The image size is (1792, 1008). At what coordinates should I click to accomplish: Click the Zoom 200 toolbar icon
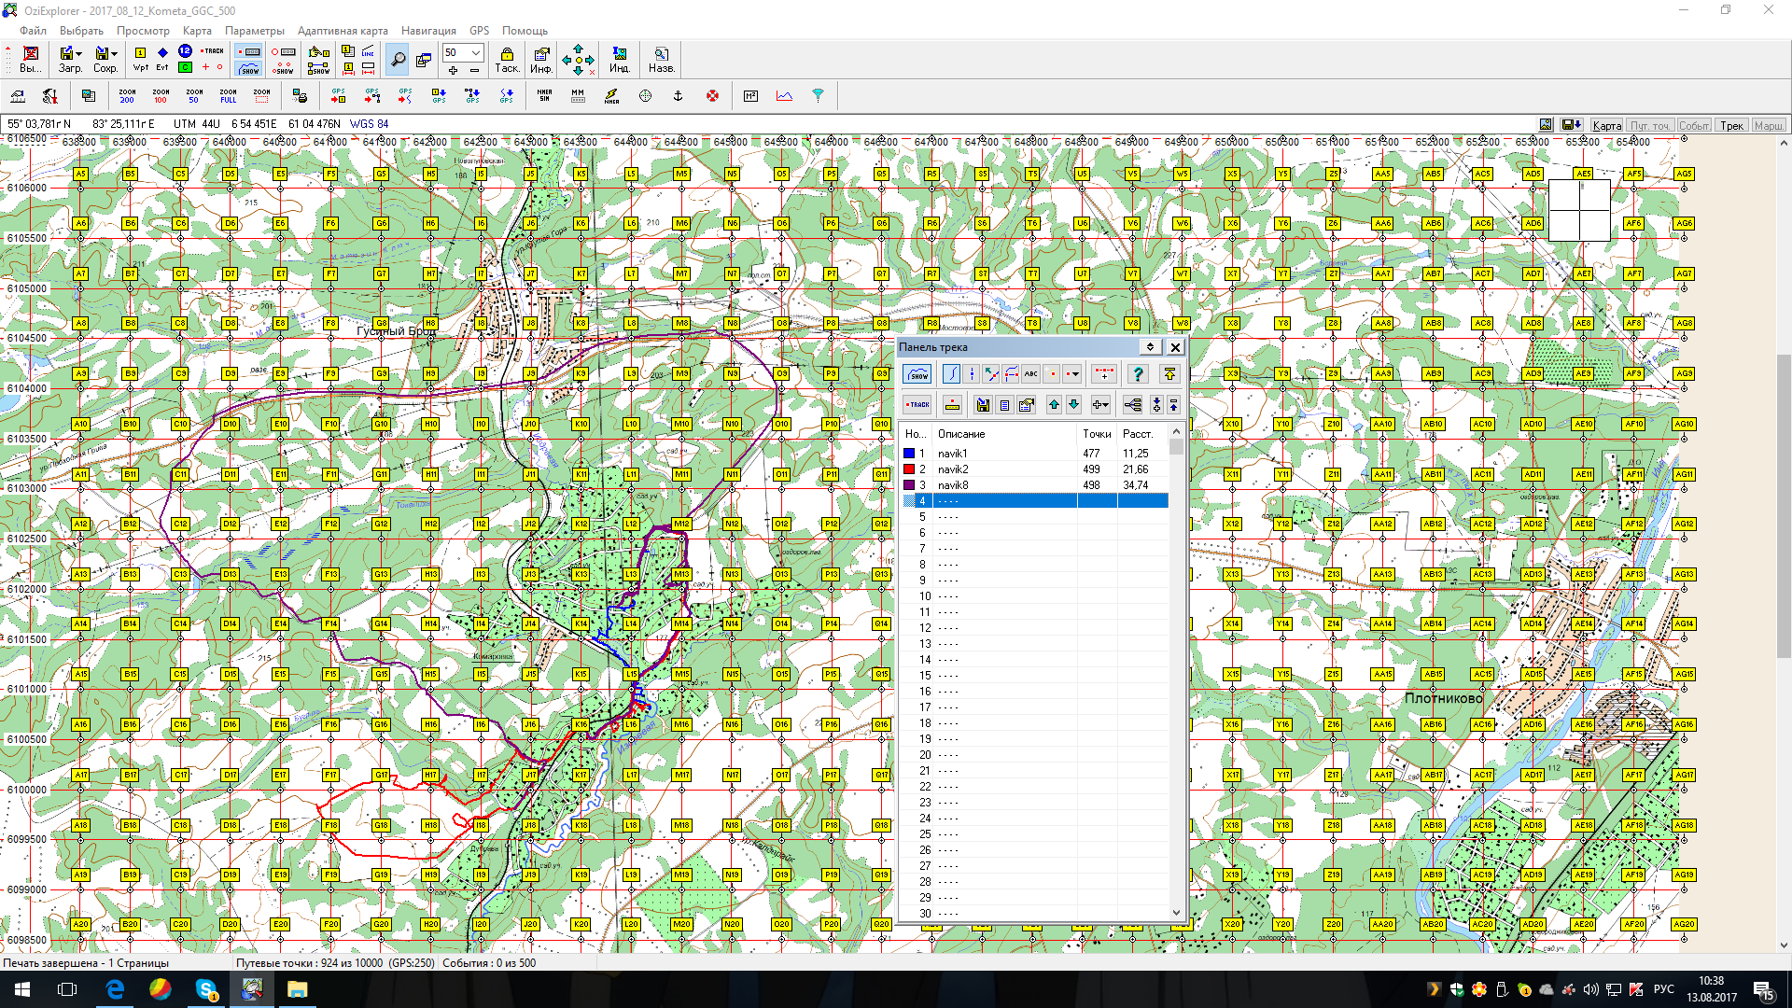[127, 96]
